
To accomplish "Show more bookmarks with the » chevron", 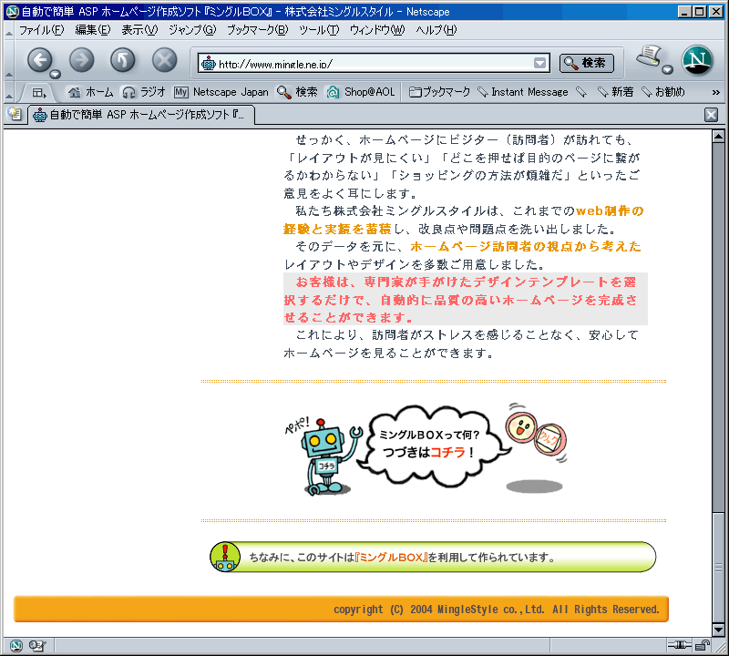I will [716, 93].
